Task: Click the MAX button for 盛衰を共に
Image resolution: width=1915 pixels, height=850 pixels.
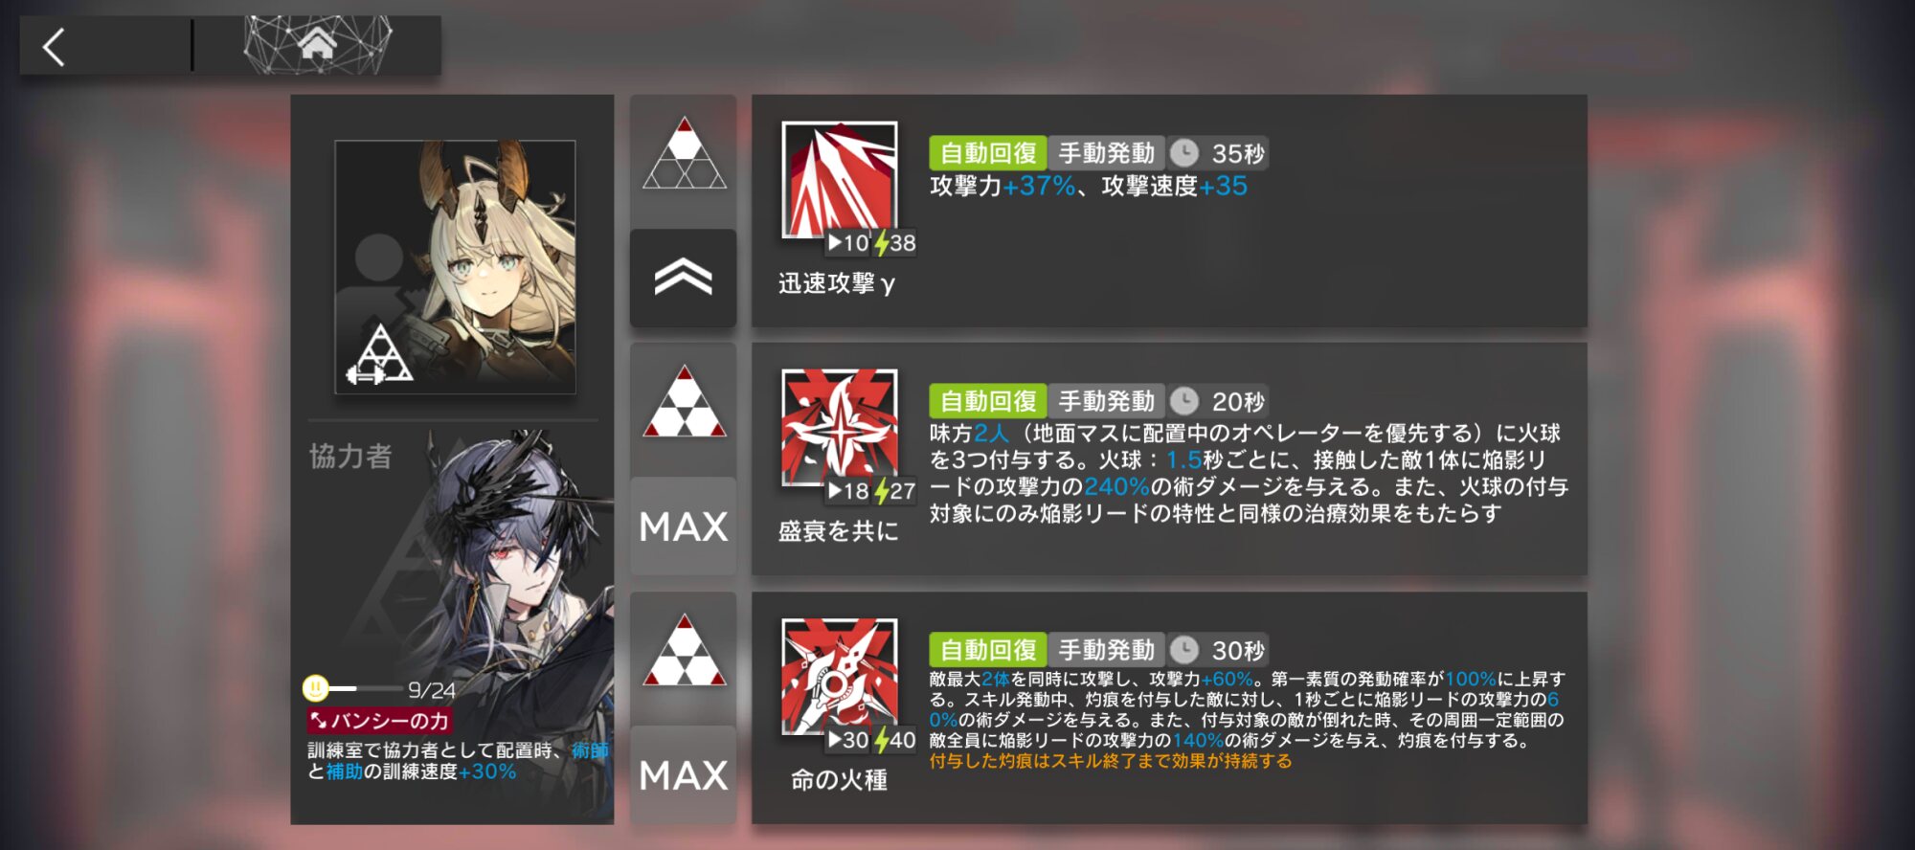Action: click(684, 526)
